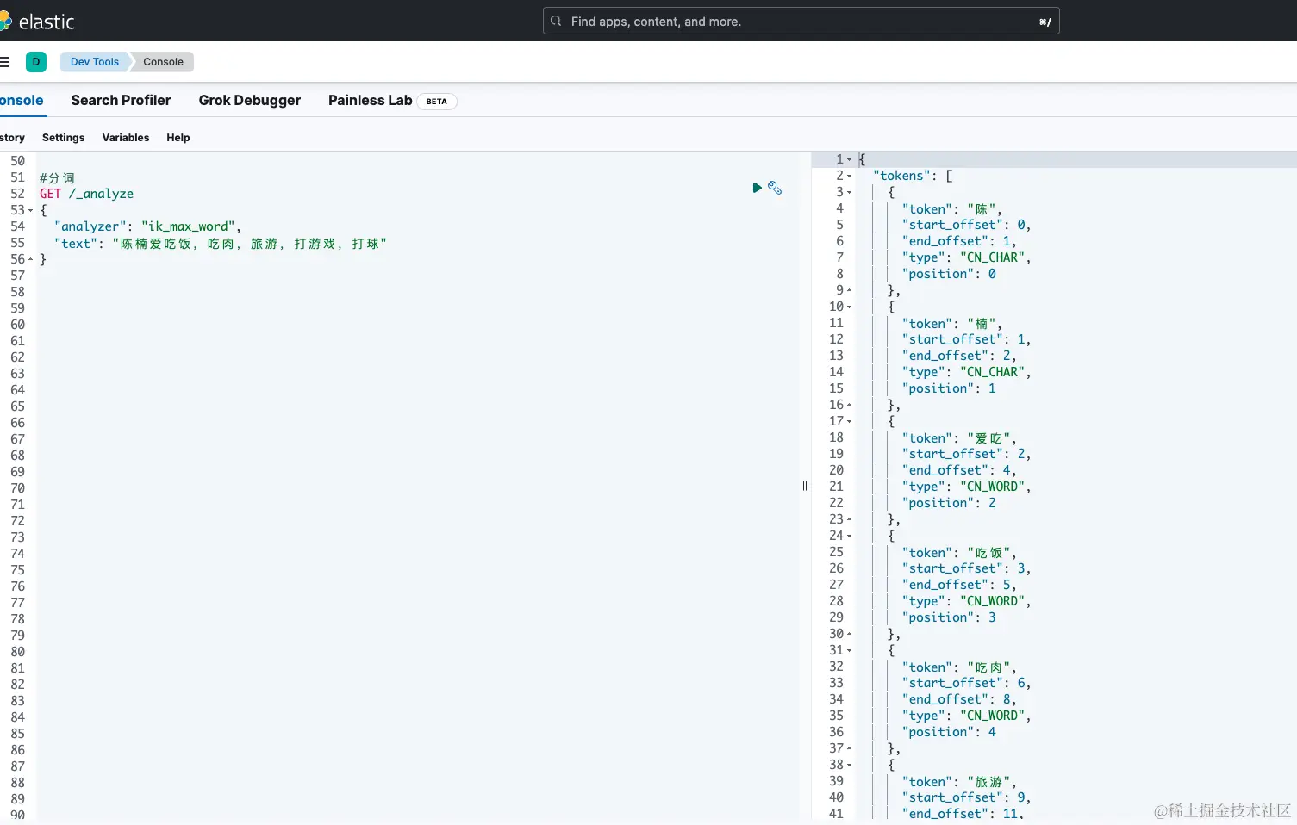Viewport: 1297px width, 825px height.
Task: Toggle fold marker at response line 37
Action: coord(849,748)
